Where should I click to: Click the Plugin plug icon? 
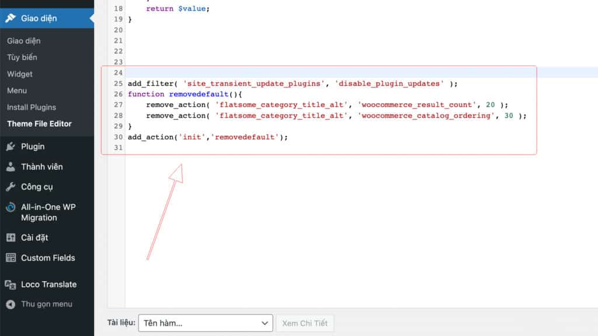pyautogui.click(x=11, y=146)
